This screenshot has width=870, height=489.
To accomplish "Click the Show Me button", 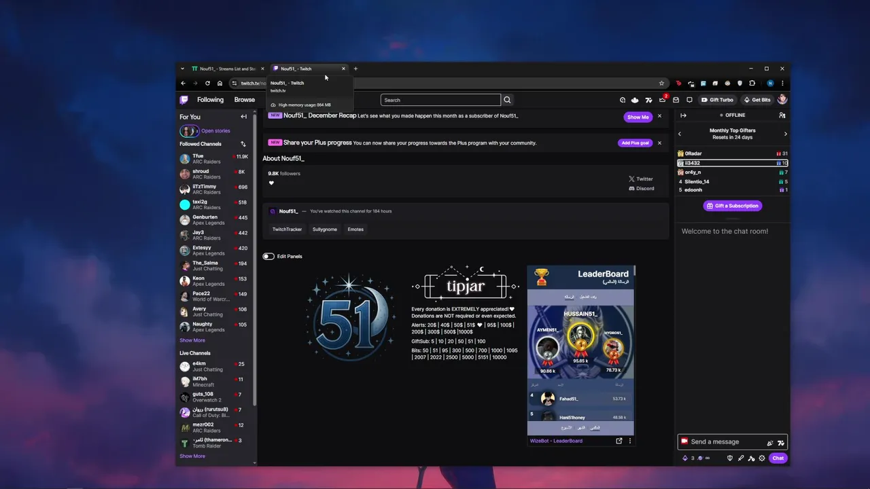I will [638, 117].
